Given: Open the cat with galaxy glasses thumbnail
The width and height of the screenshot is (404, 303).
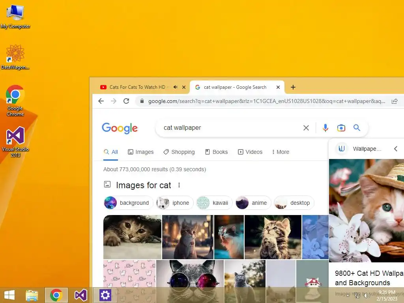Looking at the screenshot, I should 190,274.
